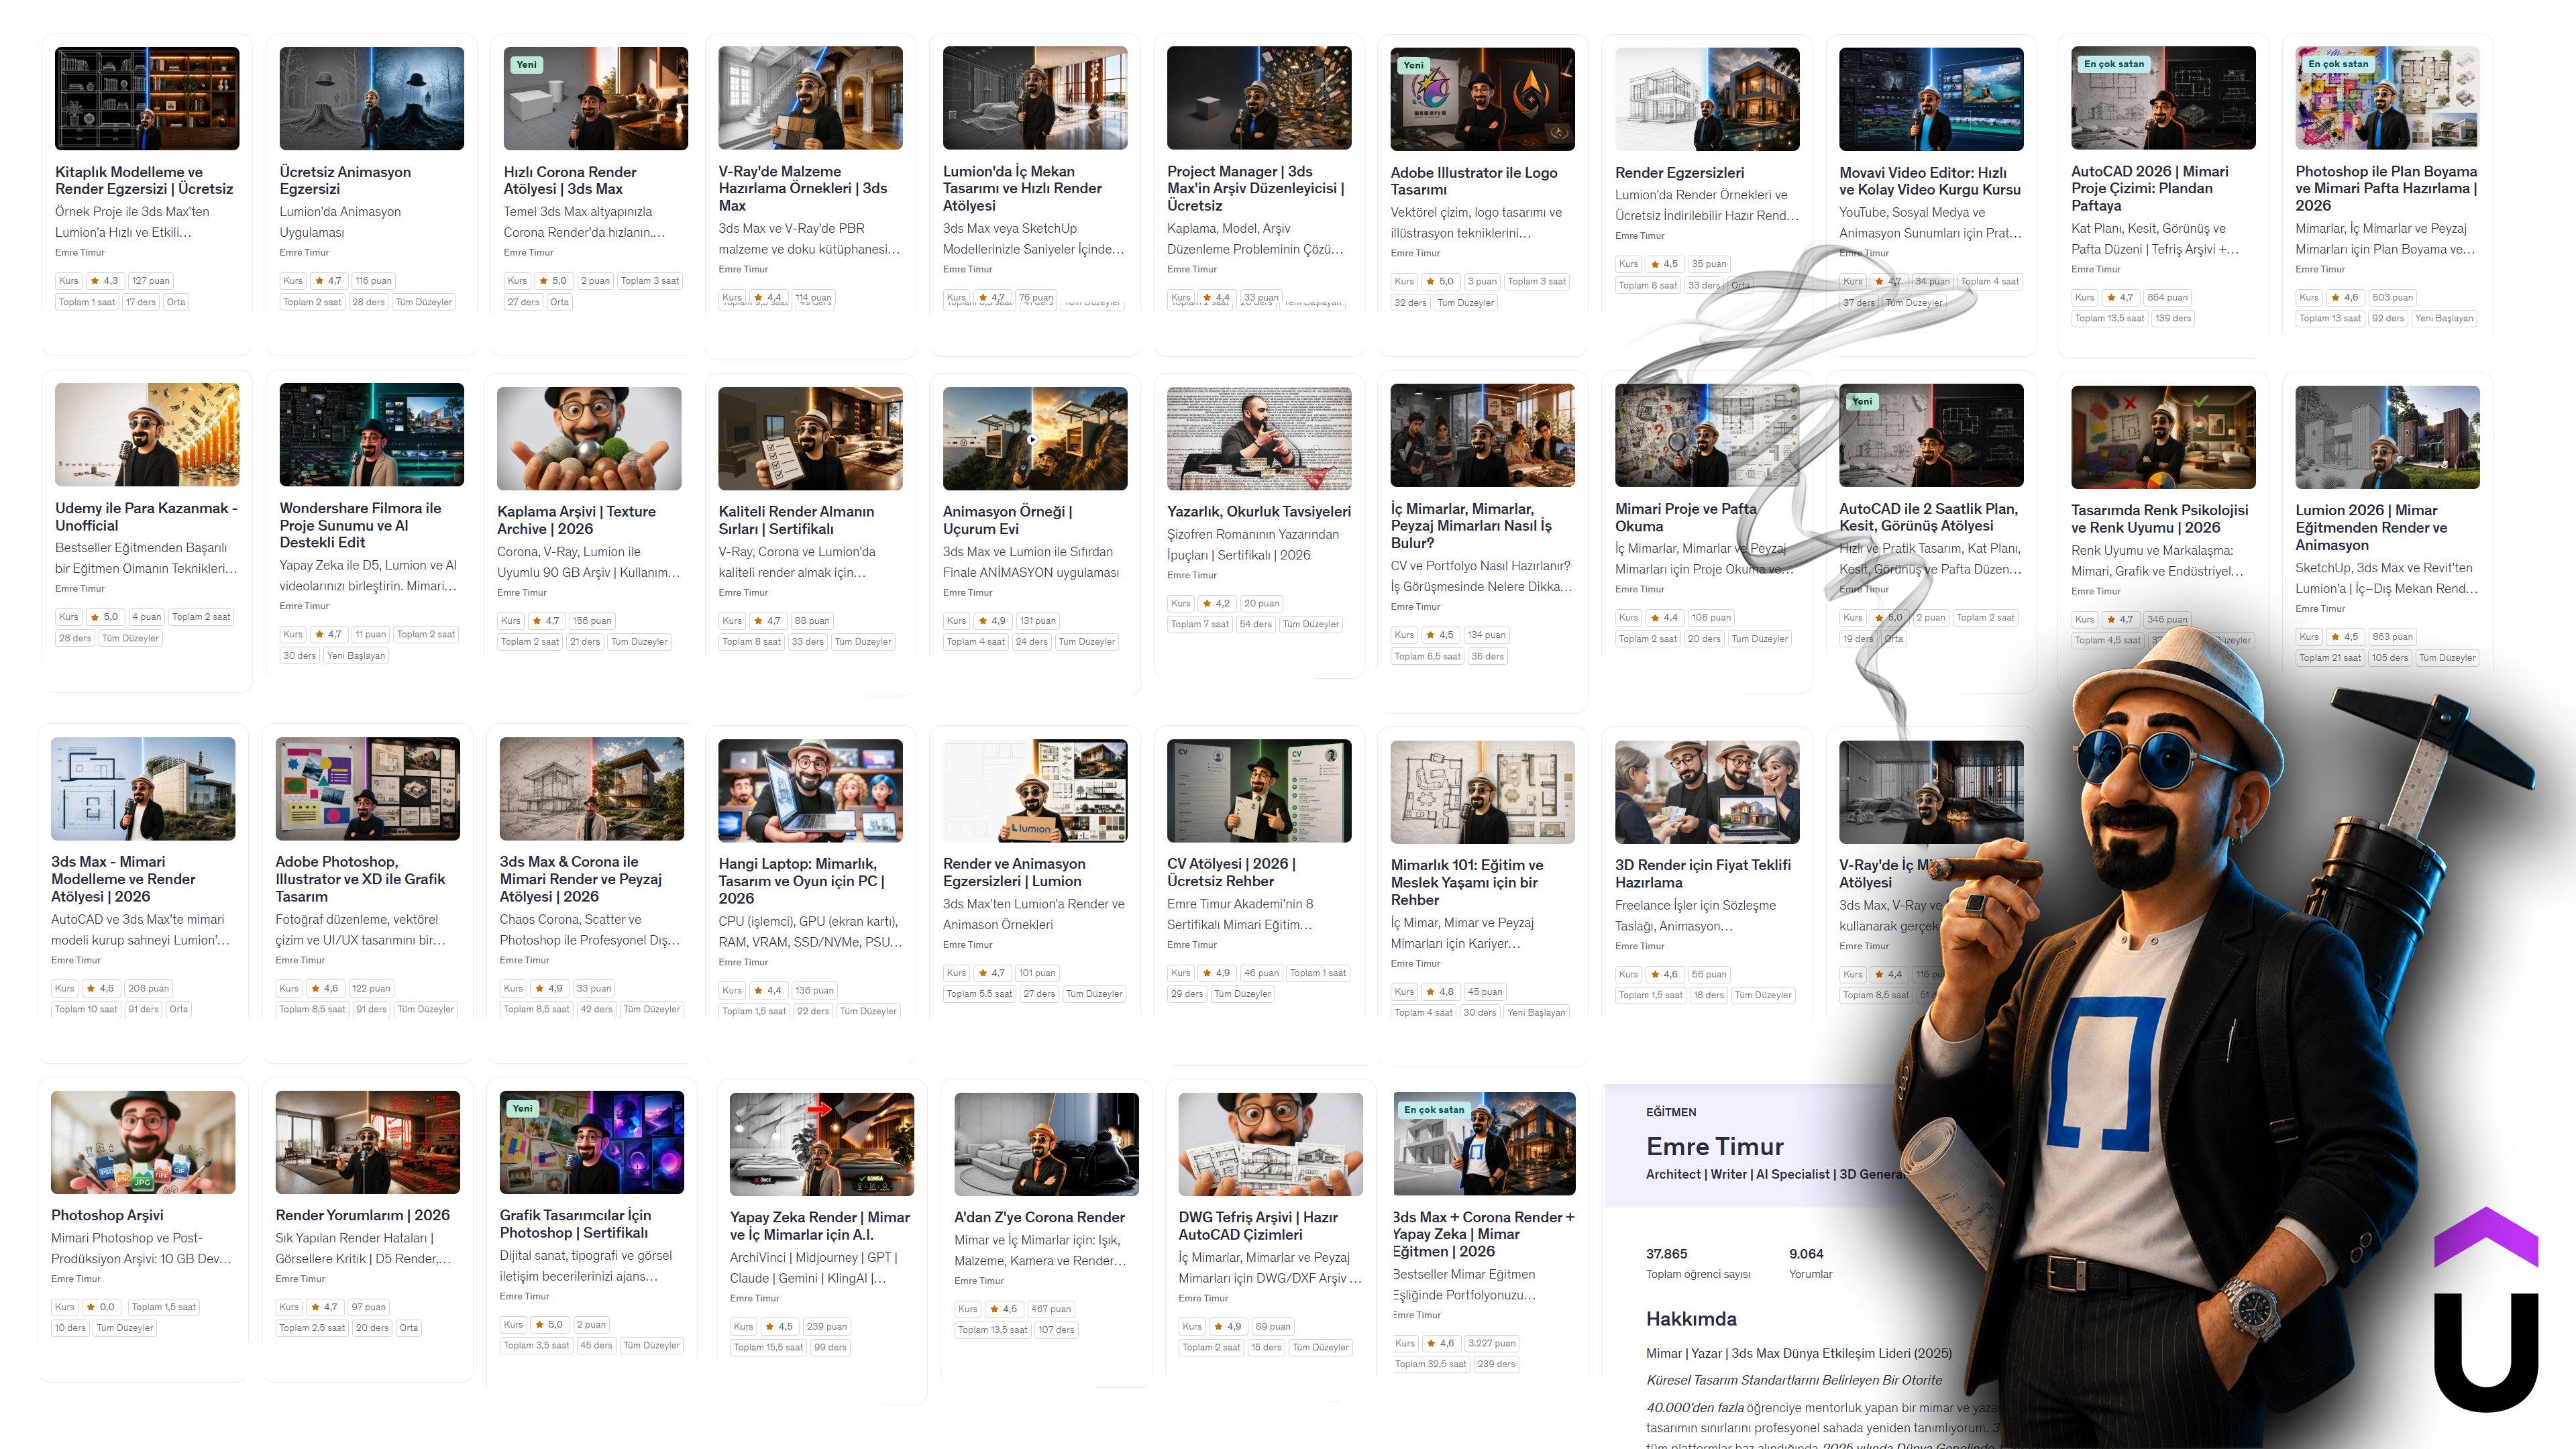Click the 'CV Atölyesi | 2026 | Ücretsiz Rehber' title
Screen dimensions: 2576x1449
pyautogui.click(x=1231, y=872)
